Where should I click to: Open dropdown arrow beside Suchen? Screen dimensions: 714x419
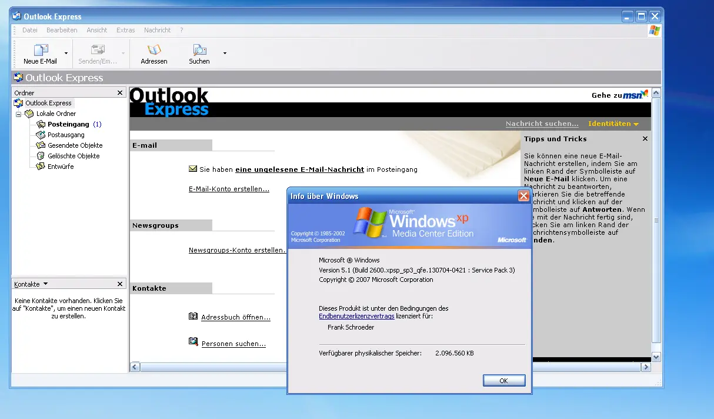(225, 54)
